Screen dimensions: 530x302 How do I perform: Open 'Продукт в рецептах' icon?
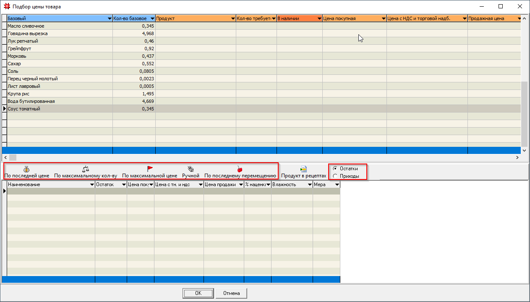coord(303,169)
